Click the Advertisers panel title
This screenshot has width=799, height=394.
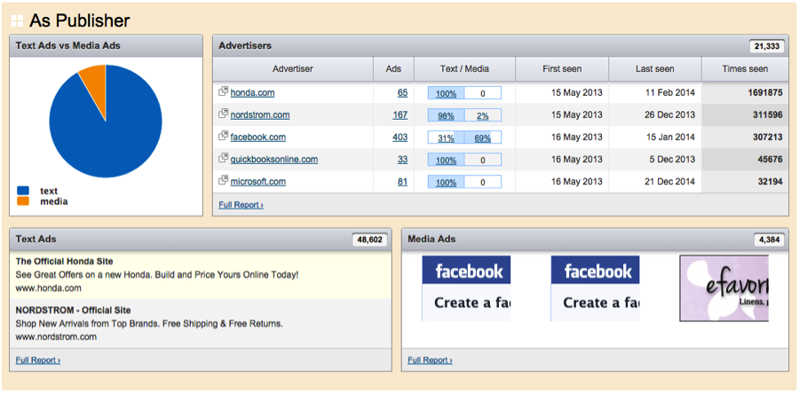point(245,45)
